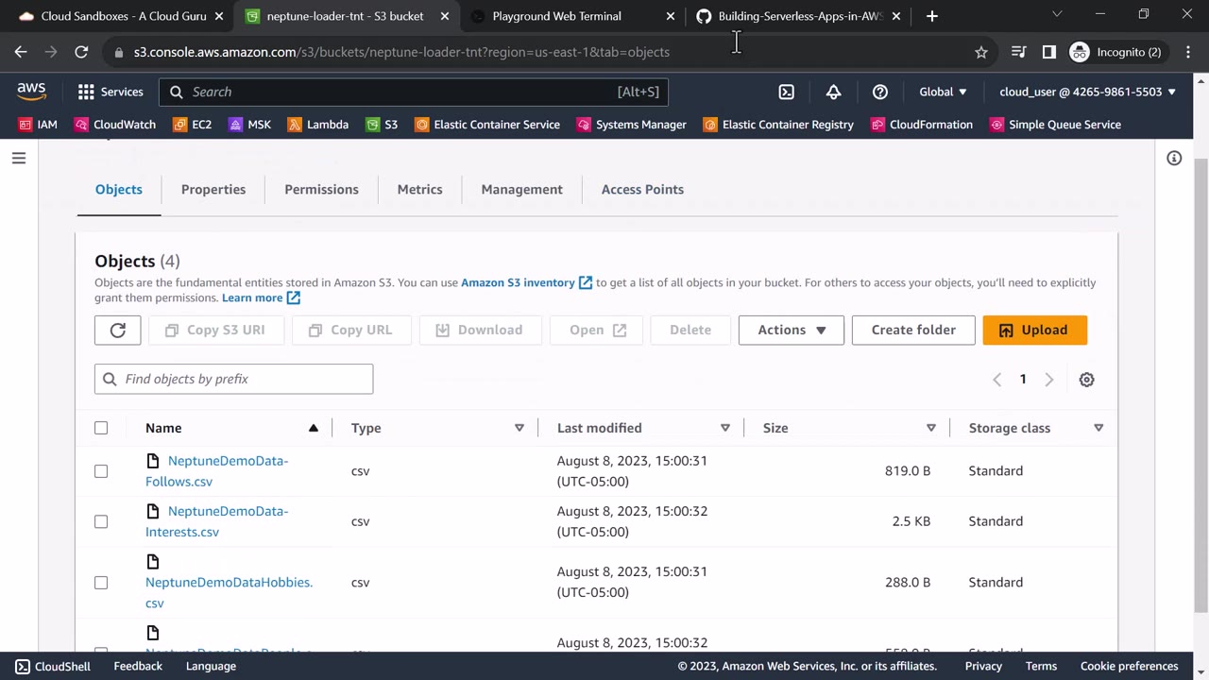
Task: Open the Incognito profile indicator
Action: pos(1115,52)
